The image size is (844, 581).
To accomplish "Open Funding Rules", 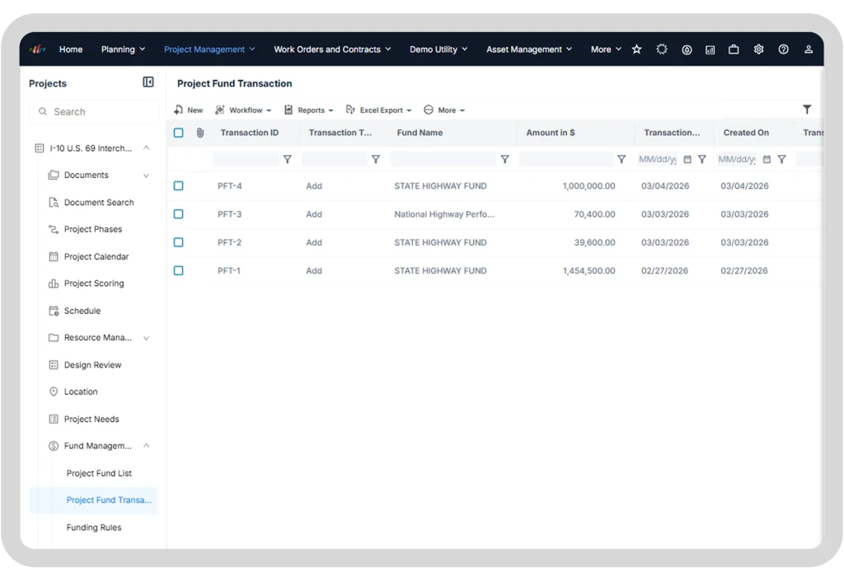I will point(94,527).
